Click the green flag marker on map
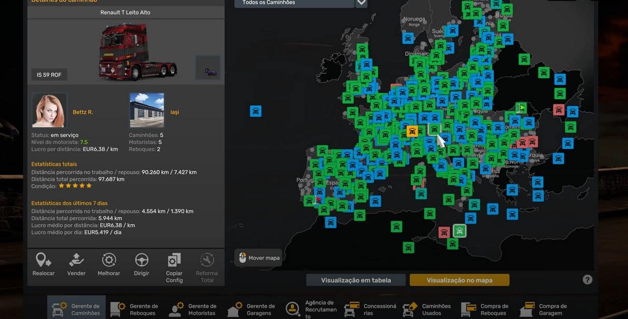628x319 pixels. 521,108
